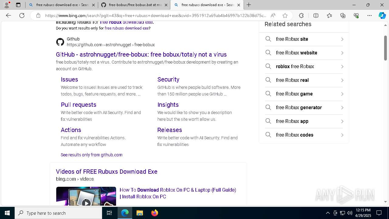Screen dimensions: 389x219
Task: Open the github.com astrohnugget free-bobux URL
Action: click(111, 45)
